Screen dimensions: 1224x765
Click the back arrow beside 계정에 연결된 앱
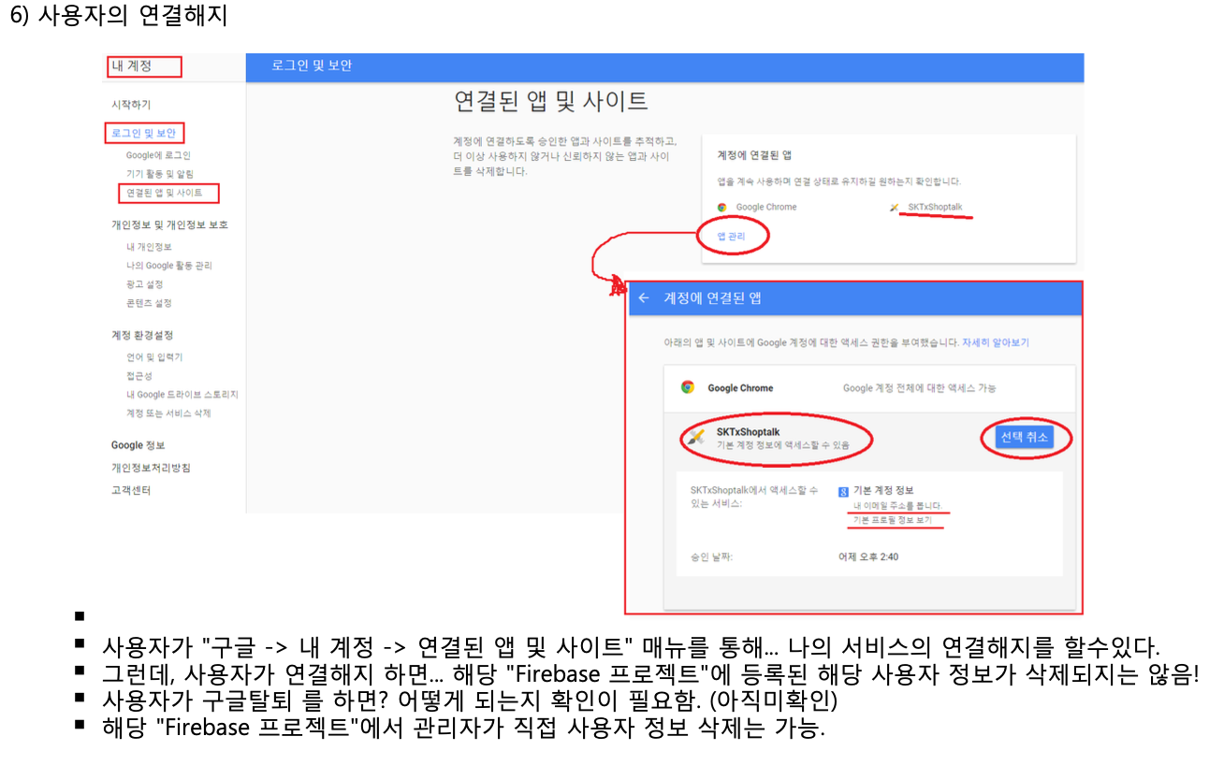coord(644,298)
